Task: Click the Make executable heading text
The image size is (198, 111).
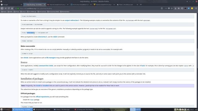Action: 28,46
